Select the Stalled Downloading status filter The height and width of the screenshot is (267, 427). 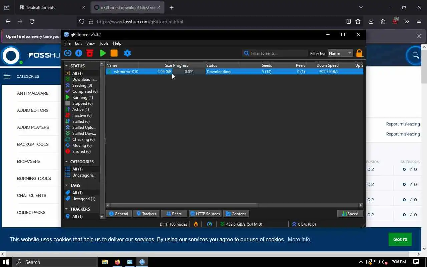coord(82,133)
